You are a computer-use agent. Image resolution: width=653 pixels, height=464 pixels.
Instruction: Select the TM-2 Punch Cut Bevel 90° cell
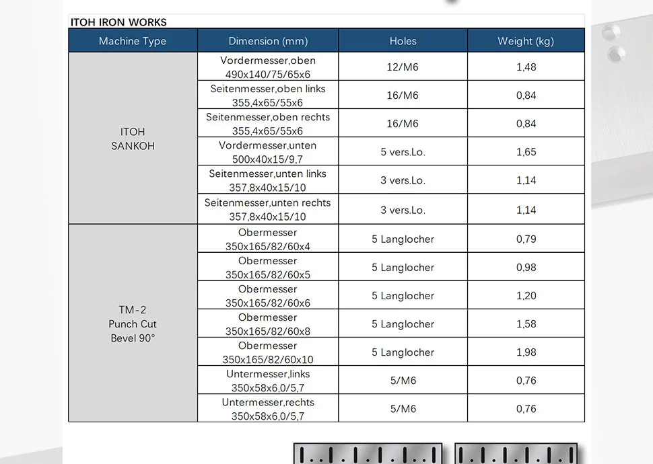[133, 323]
